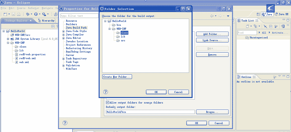Close the Package Explorer tab
291x132 pixels.
pyautogui.click(x=31, y=21)
